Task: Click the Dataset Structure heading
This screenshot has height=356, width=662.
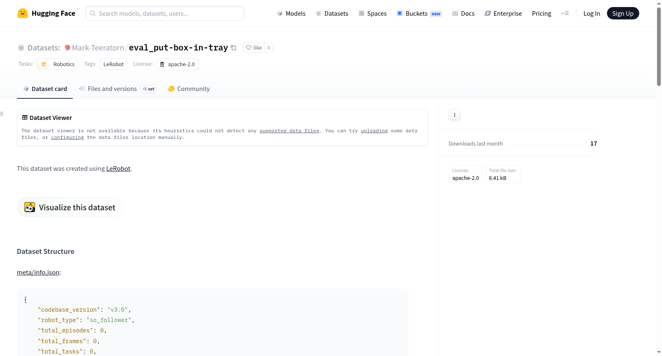Action: [x=46, y=251]
